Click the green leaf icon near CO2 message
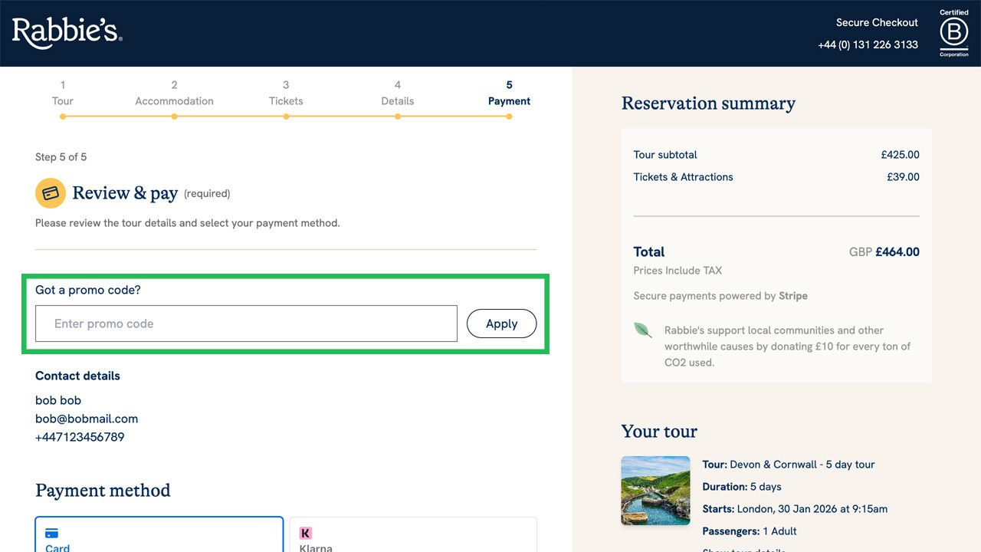Screen dimensions: 981x552 [642, 330]
